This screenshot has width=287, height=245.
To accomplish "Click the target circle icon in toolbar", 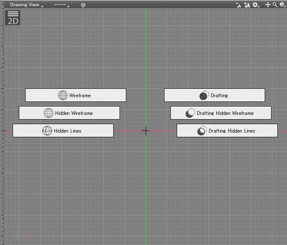I will pos(83,5).
